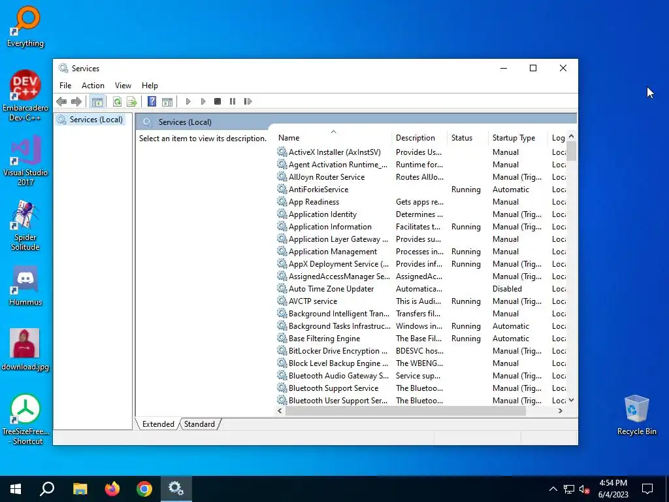Open Firefox from the taskbar

(112, 489)
